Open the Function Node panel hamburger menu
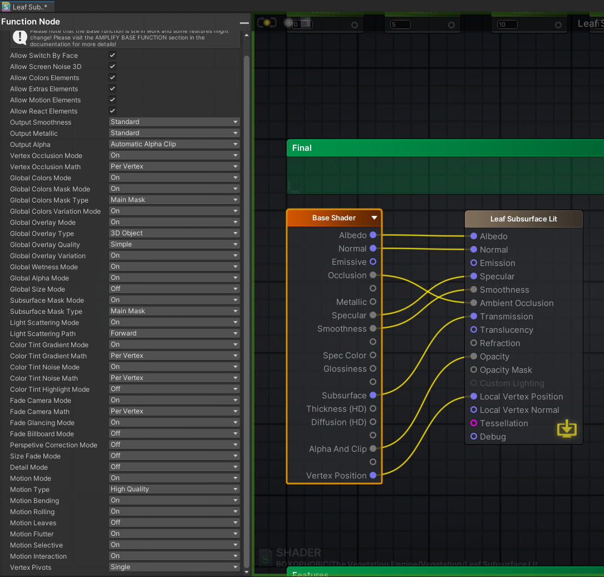 (244, 23)
